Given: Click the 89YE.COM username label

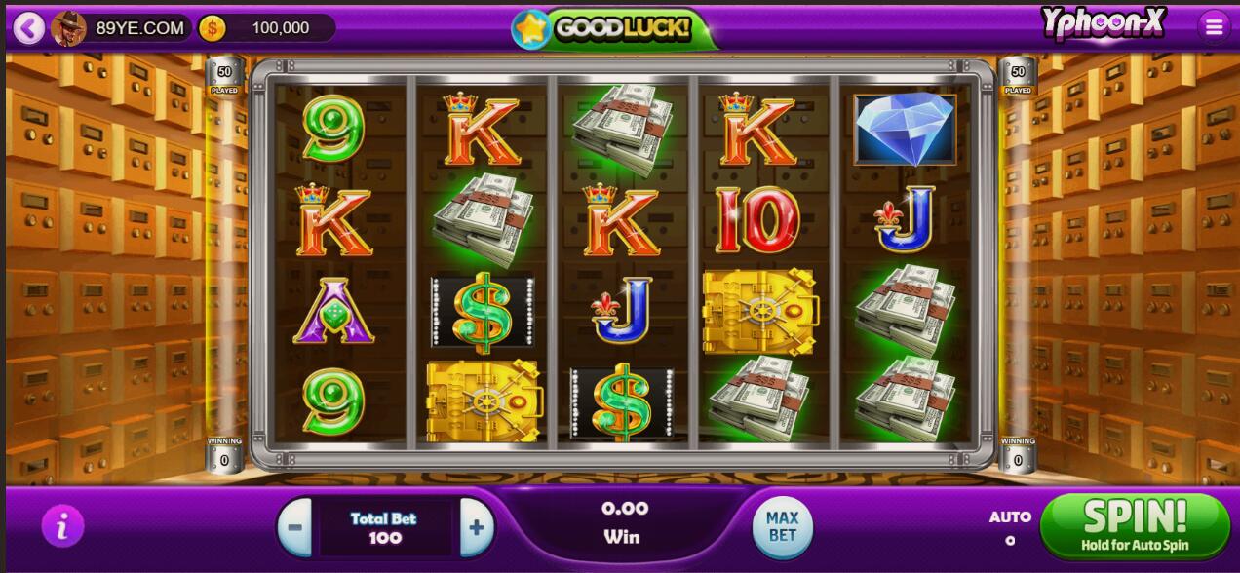Looking at the screenshot, I should point(140,28).
